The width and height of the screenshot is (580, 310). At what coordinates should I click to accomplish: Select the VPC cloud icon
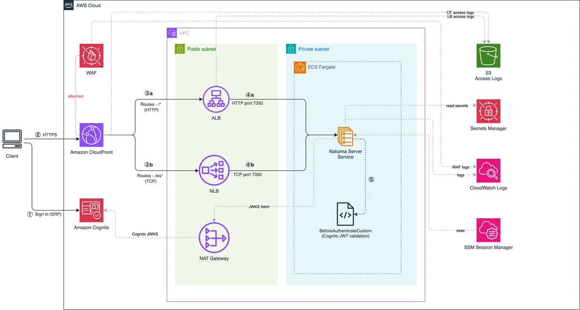click(172, 33)
